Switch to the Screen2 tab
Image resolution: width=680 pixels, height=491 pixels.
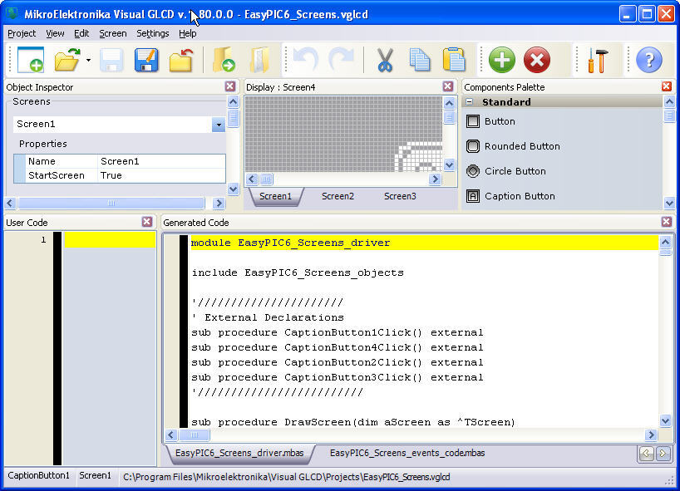coord(338,196)
